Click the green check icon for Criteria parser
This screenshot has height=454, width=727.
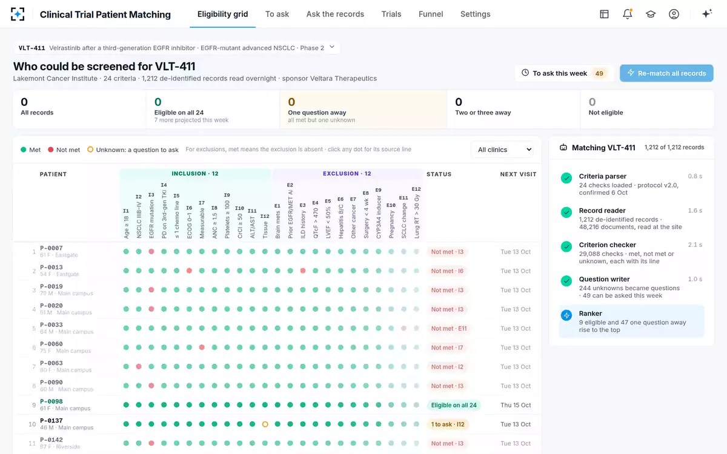[566, 178]
